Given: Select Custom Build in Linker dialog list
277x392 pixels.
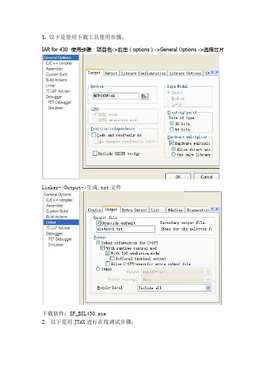Looking at the screenshot, I should (x=57, y=211).
